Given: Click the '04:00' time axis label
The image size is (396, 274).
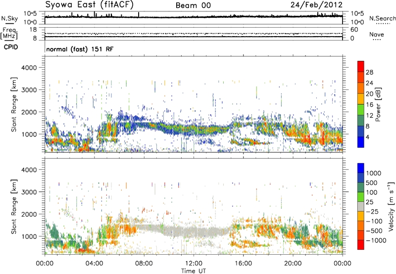Looking at the screenshot, I should point(94,264).
